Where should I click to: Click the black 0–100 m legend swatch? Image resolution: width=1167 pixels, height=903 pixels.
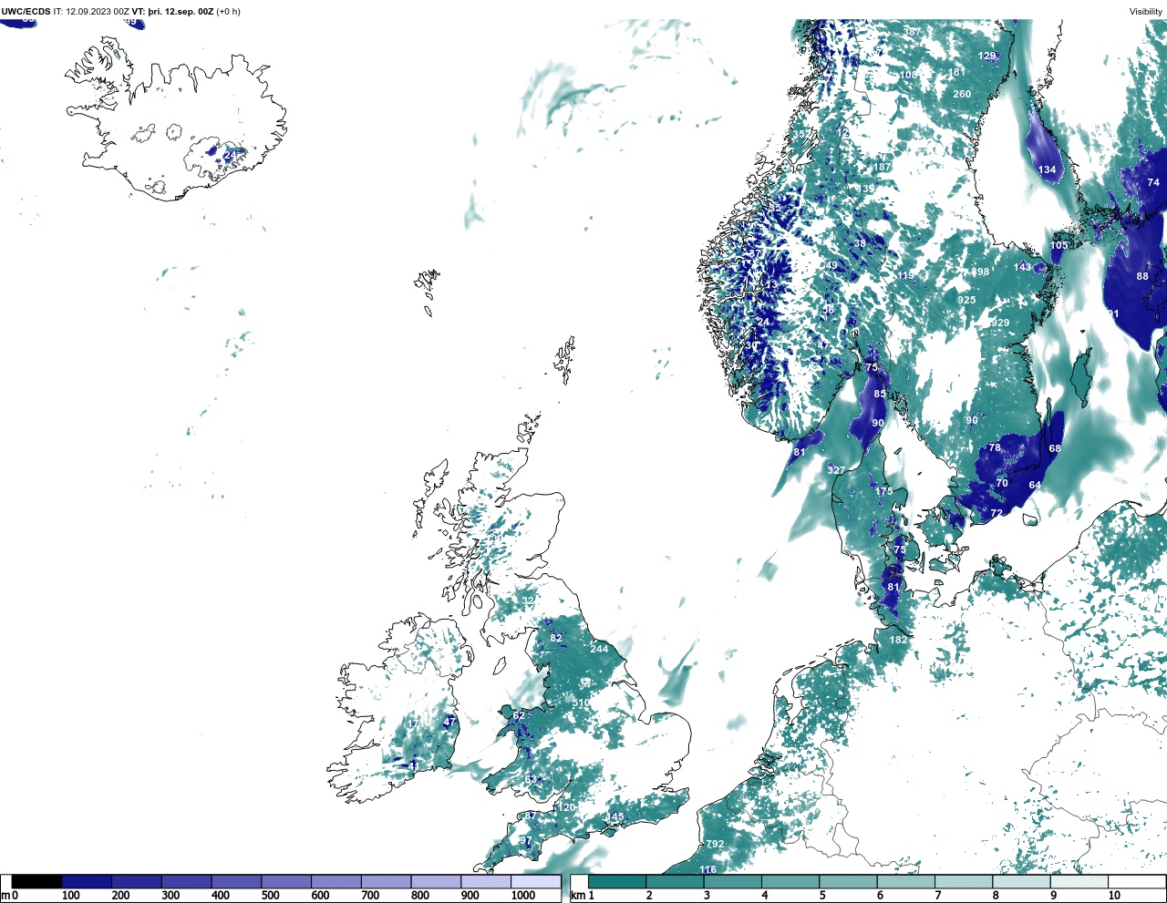(37, 881)
